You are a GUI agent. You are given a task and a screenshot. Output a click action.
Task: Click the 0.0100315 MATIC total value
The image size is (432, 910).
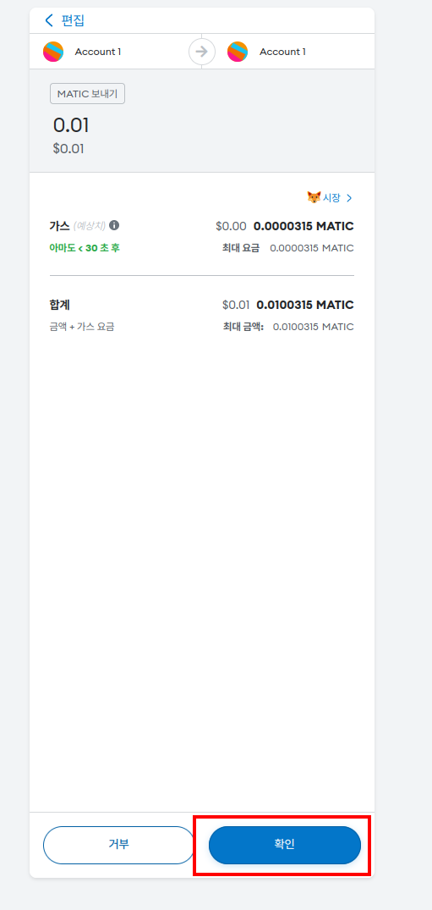[x=305, y=305]
